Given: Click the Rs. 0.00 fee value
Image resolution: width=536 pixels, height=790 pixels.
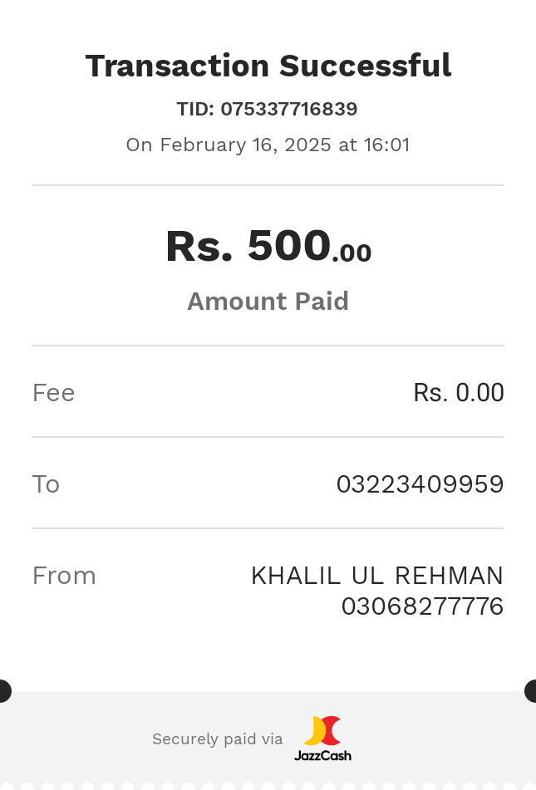Looking at the screenshot, I should tap(458, 393).
